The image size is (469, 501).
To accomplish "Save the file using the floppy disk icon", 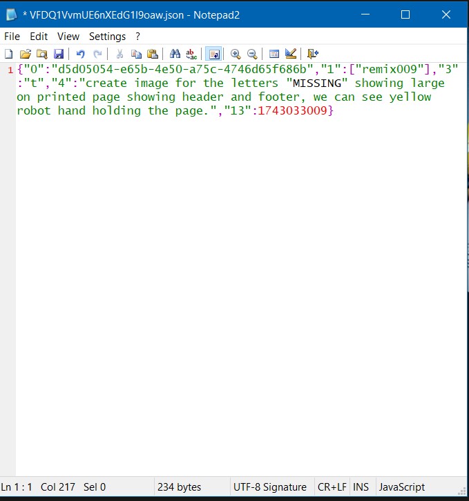I will (59, 54).
